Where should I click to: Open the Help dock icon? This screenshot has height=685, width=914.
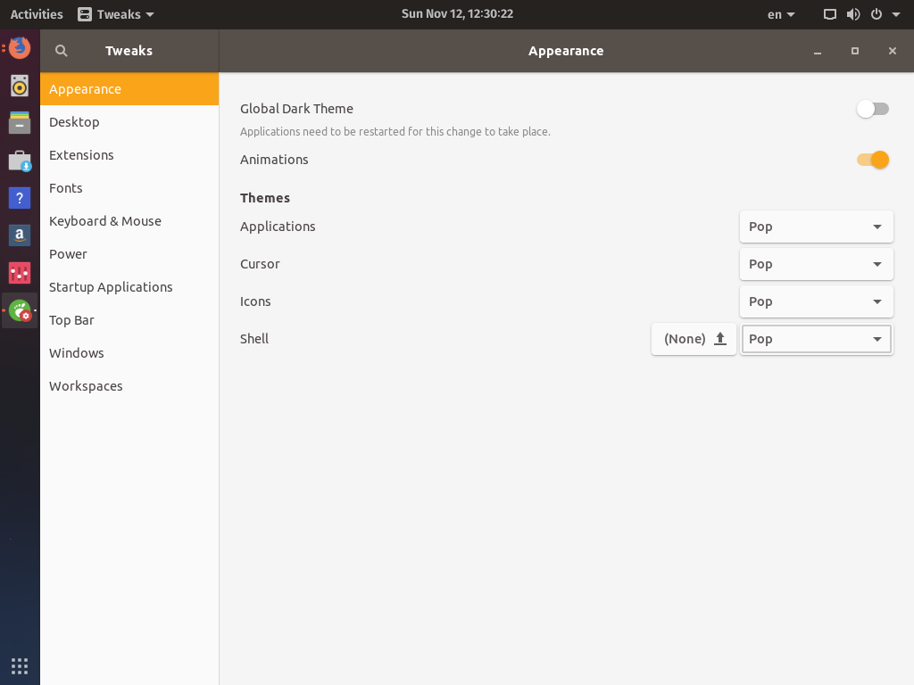(x=20, y=197)
